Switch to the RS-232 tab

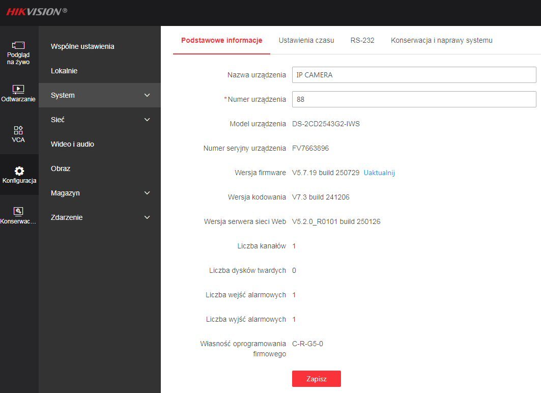tap(362, 40)
